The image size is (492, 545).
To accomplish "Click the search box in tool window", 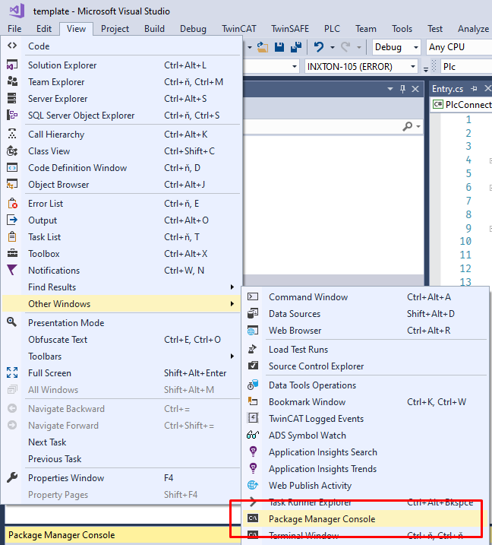I will tap(322, 126).
